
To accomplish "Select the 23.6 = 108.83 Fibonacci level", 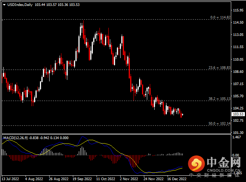I will point(219,68).
